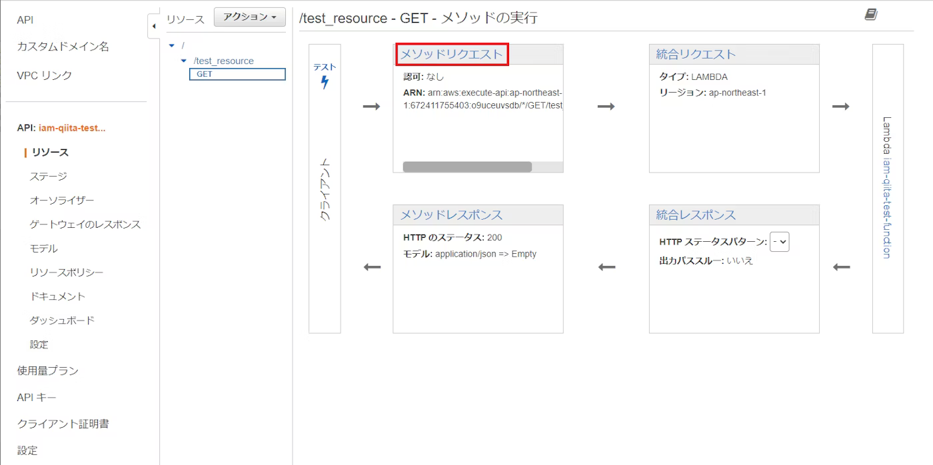Open カスタムドメイン名 in the sidebar
The width and height of the screenshot is (933, 465).
(63, 47)
